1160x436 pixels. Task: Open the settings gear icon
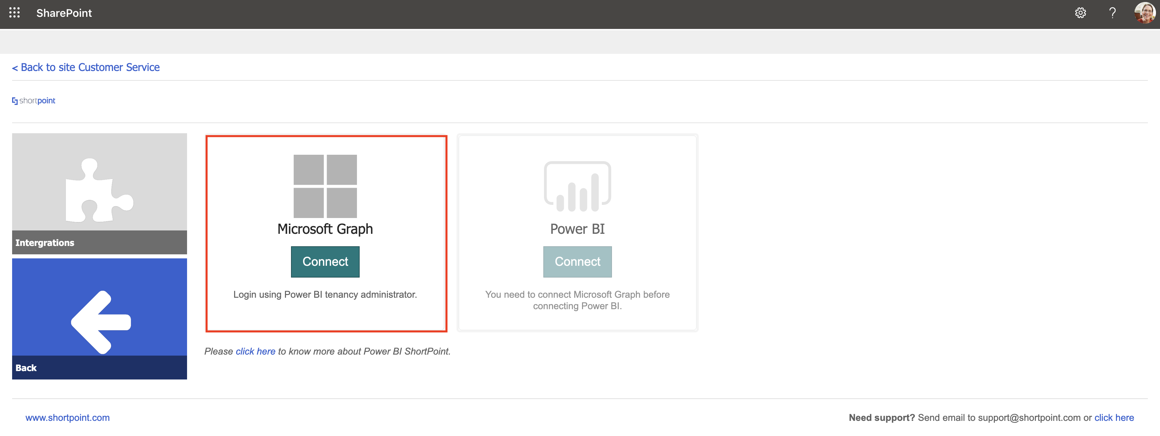[x=1080, y=13]
